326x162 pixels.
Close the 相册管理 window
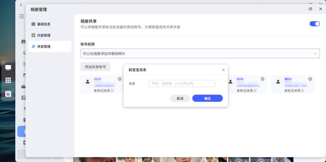(x=321, y=9)
